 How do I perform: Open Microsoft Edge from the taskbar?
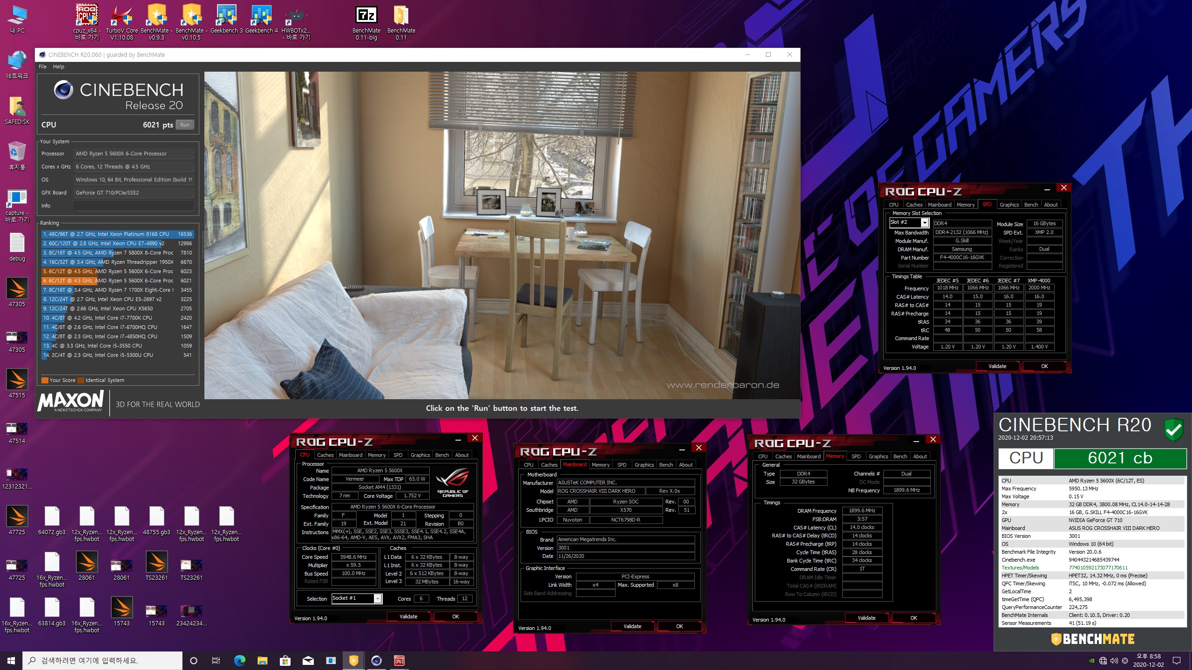[x=239, y=660]
